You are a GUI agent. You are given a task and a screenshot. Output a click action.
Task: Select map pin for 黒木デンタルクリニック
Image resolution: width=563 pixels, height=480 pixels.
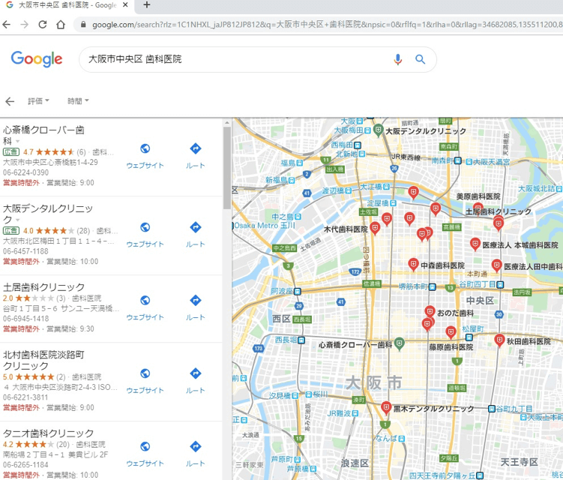tap(386, 408)
